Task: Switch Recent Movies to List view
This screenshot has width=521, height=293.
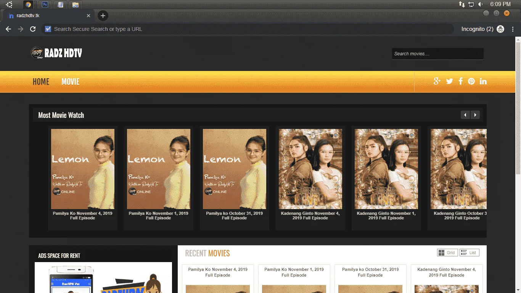Action: tap(470, 253)
